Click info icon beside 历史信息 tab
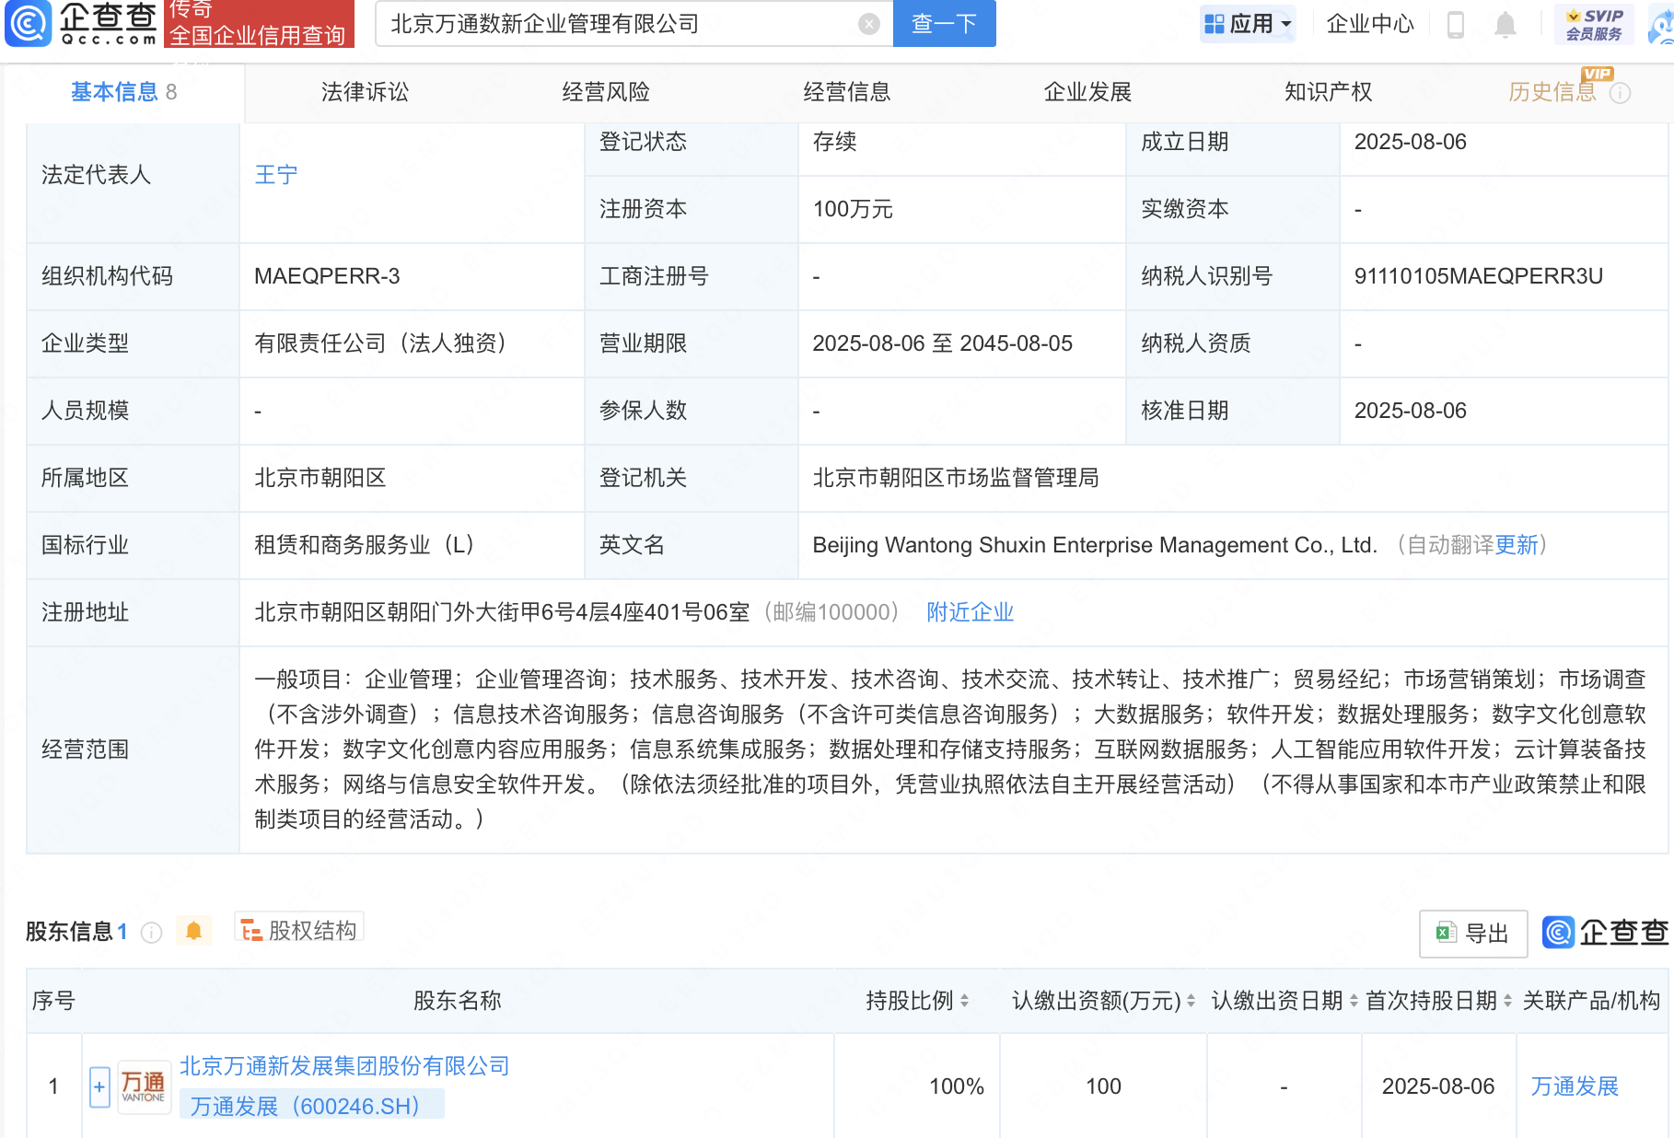Screen dimensions: 1674x1138 coord(1621,93)
